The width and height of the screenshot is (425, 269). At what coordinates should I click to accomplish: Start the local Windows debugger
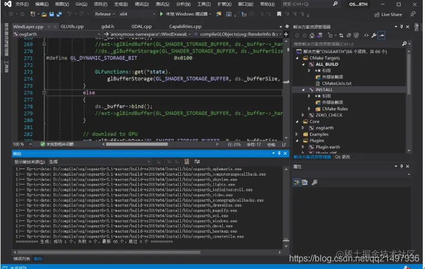coord(184,14)
